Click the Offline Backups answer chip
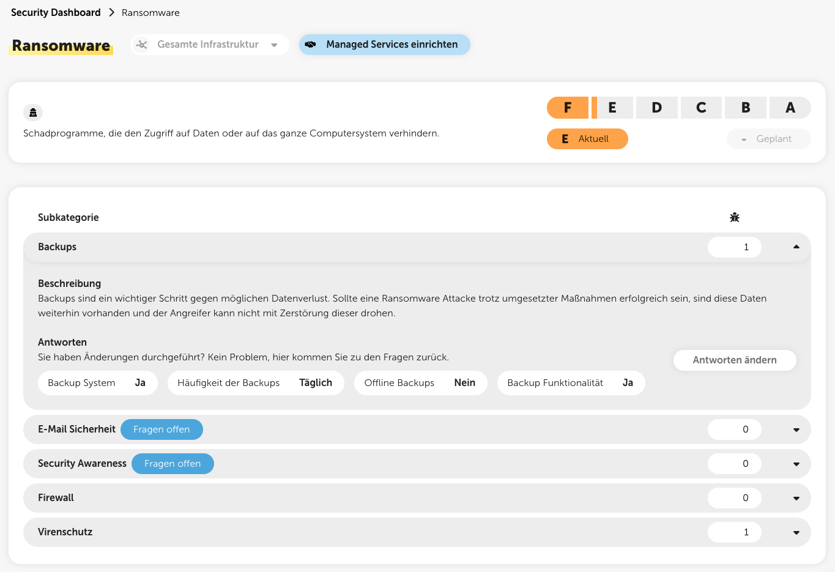This screenshot has height=572, width=835. [420, 383]
